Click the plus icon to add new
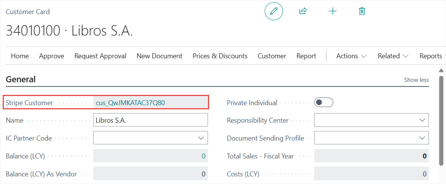The image size is (446, 184). tap(333, 11)
